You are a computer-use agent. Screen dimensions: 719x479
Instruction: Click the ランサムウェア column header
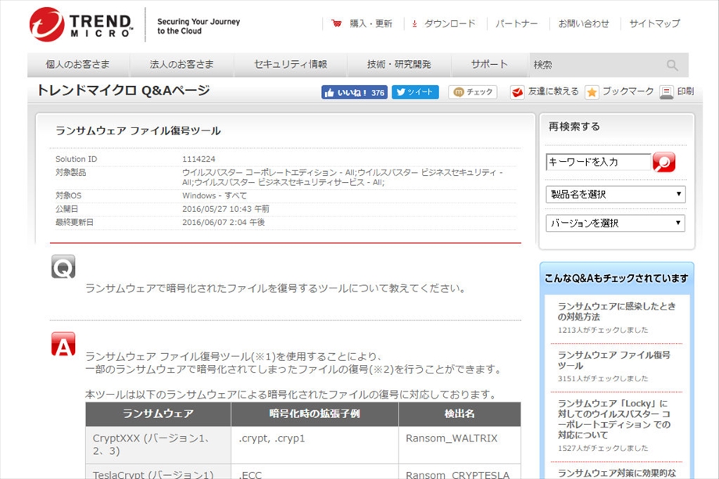click(158, 414)
